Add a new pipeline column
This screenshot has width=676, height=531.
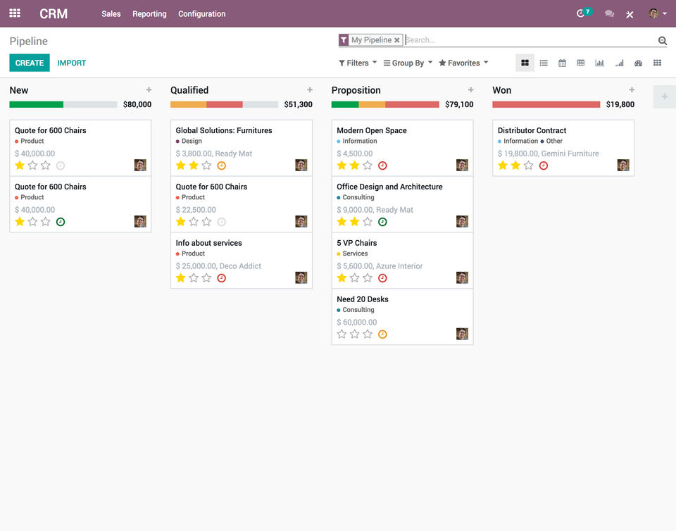click(664, 96)
